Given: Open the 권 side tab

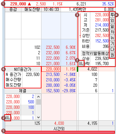Looking at the screenshot, I should 112,55.
